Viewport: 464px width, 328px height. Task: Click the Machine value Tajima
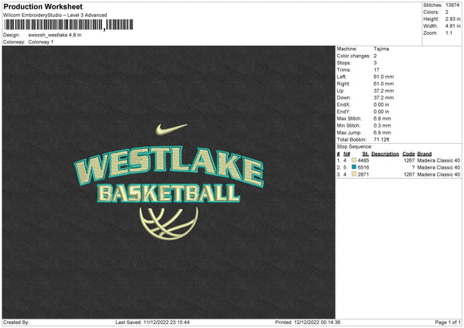pos(381,49)
